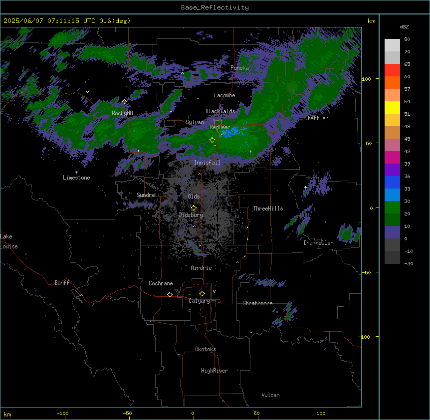Click the Limestone label
This screenshot has height=420, width=430.
click(x=76, y=178)
